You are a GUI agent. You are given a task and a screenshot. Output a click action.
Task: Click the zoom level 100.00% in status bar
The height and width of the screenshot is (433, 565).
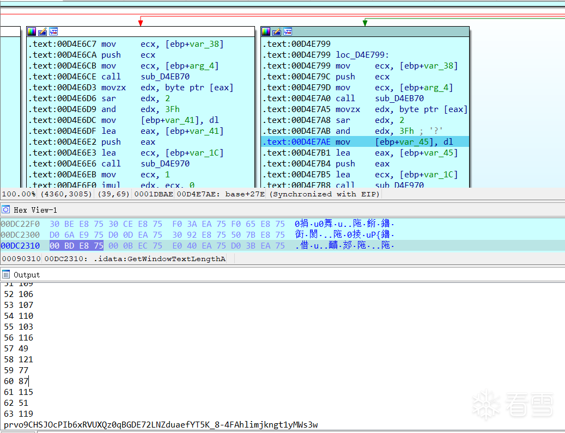click(x=19, y=194)
